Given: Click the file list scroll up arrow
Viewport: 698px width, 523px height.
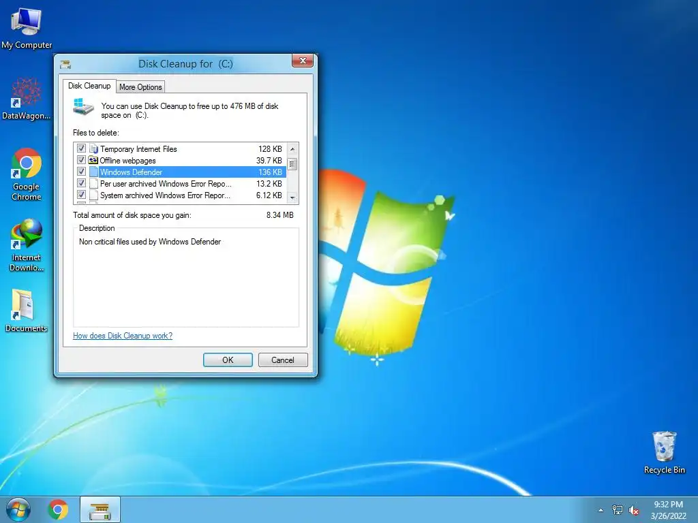Looking at the screenshot, I should click(x=292, y=149).
